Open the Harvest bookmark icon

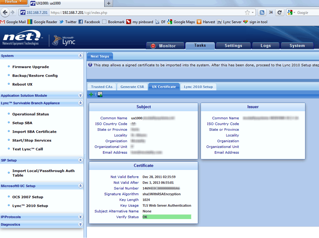[198, 22]
